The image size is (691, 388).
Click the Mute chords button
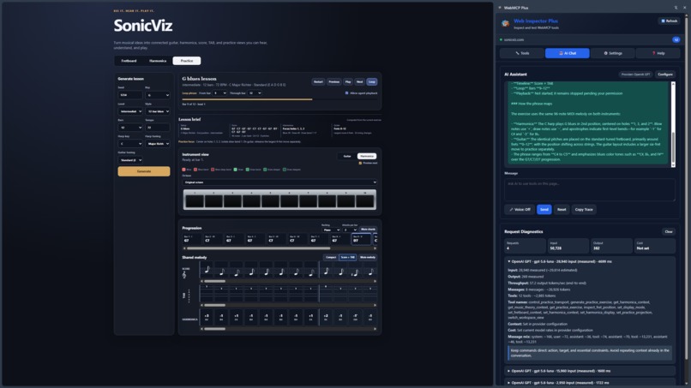(x=368, y=230)
